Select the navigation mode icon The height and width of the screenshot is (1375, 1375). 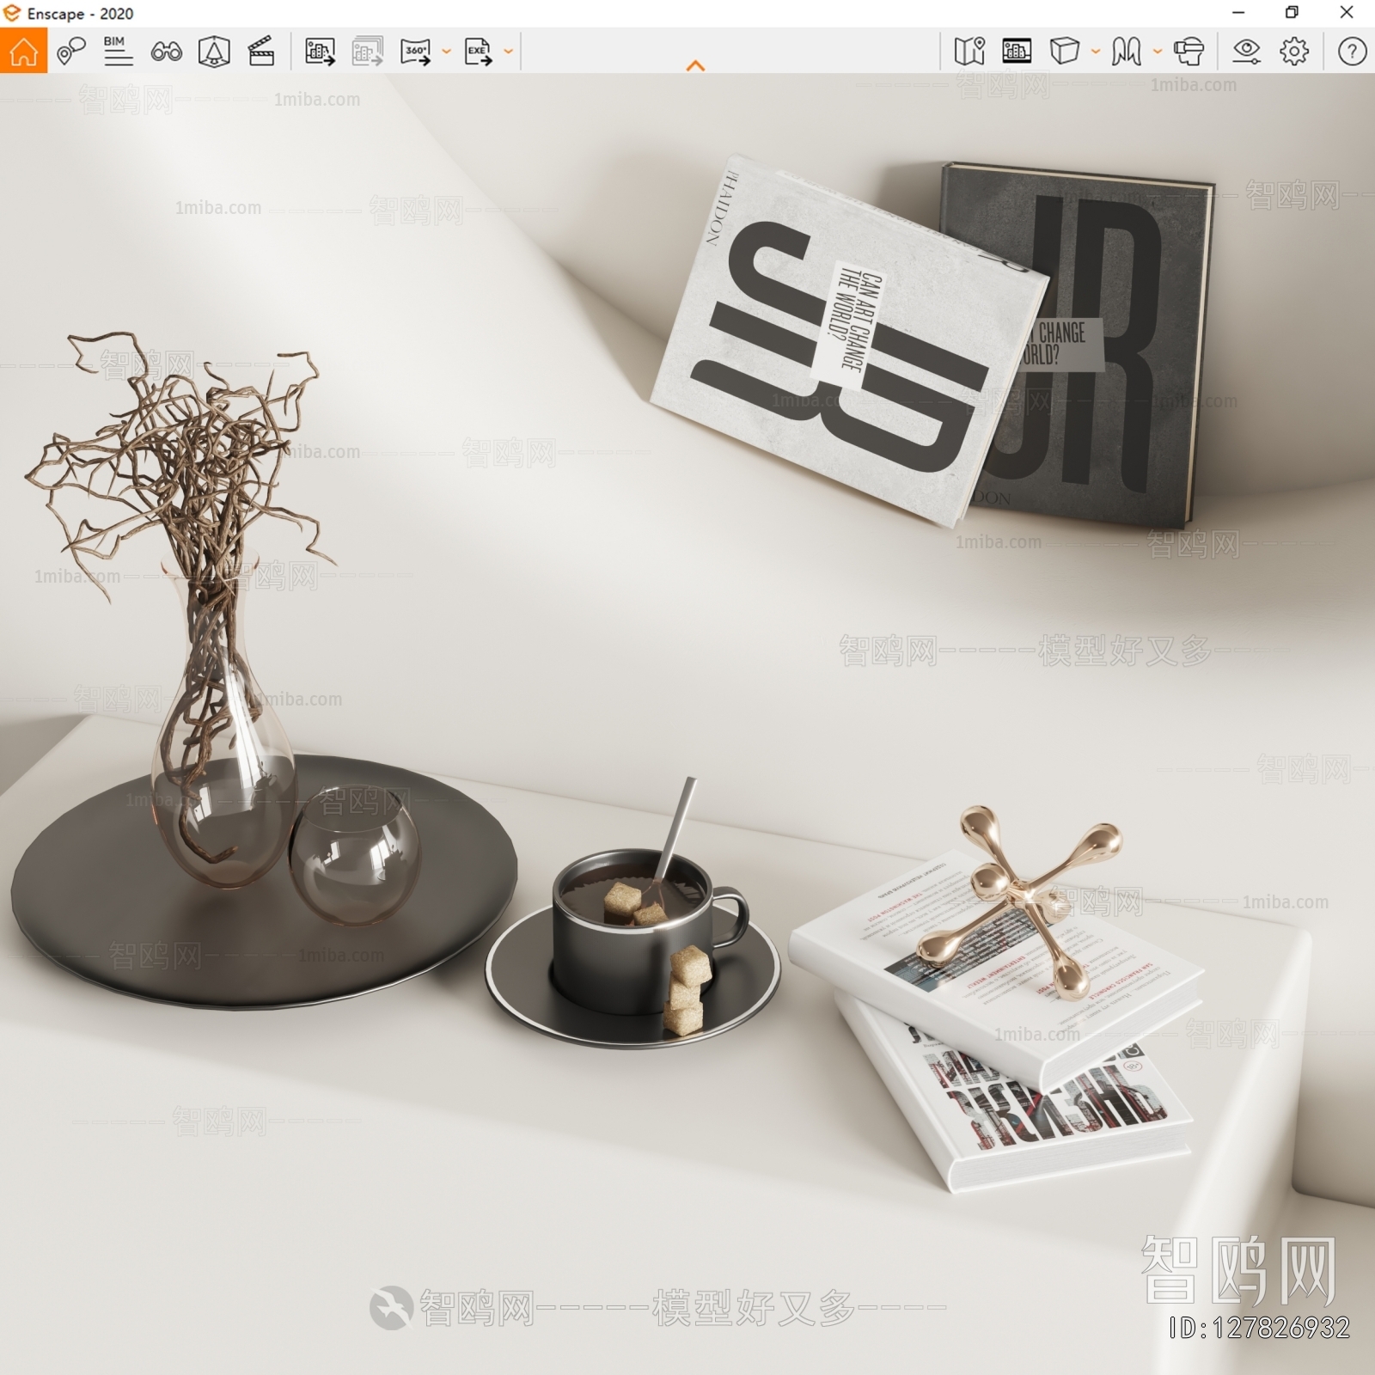pyautogui.click(x=1126, y=52)
